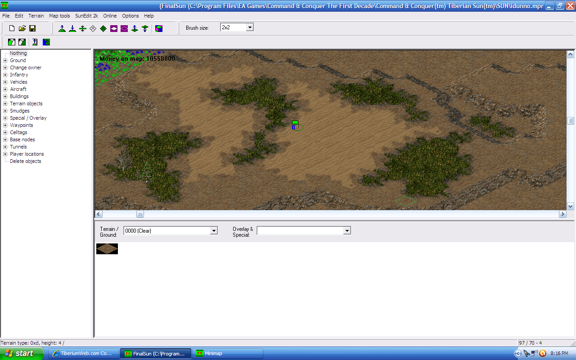This screenshot has height=360, width=576.
Task: Expand the Ground tree node
Action: coord(5,60)
